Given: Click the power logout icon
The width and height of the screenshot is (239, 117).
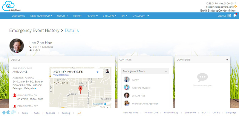Looking at the screenshot, I should point(235,6).
